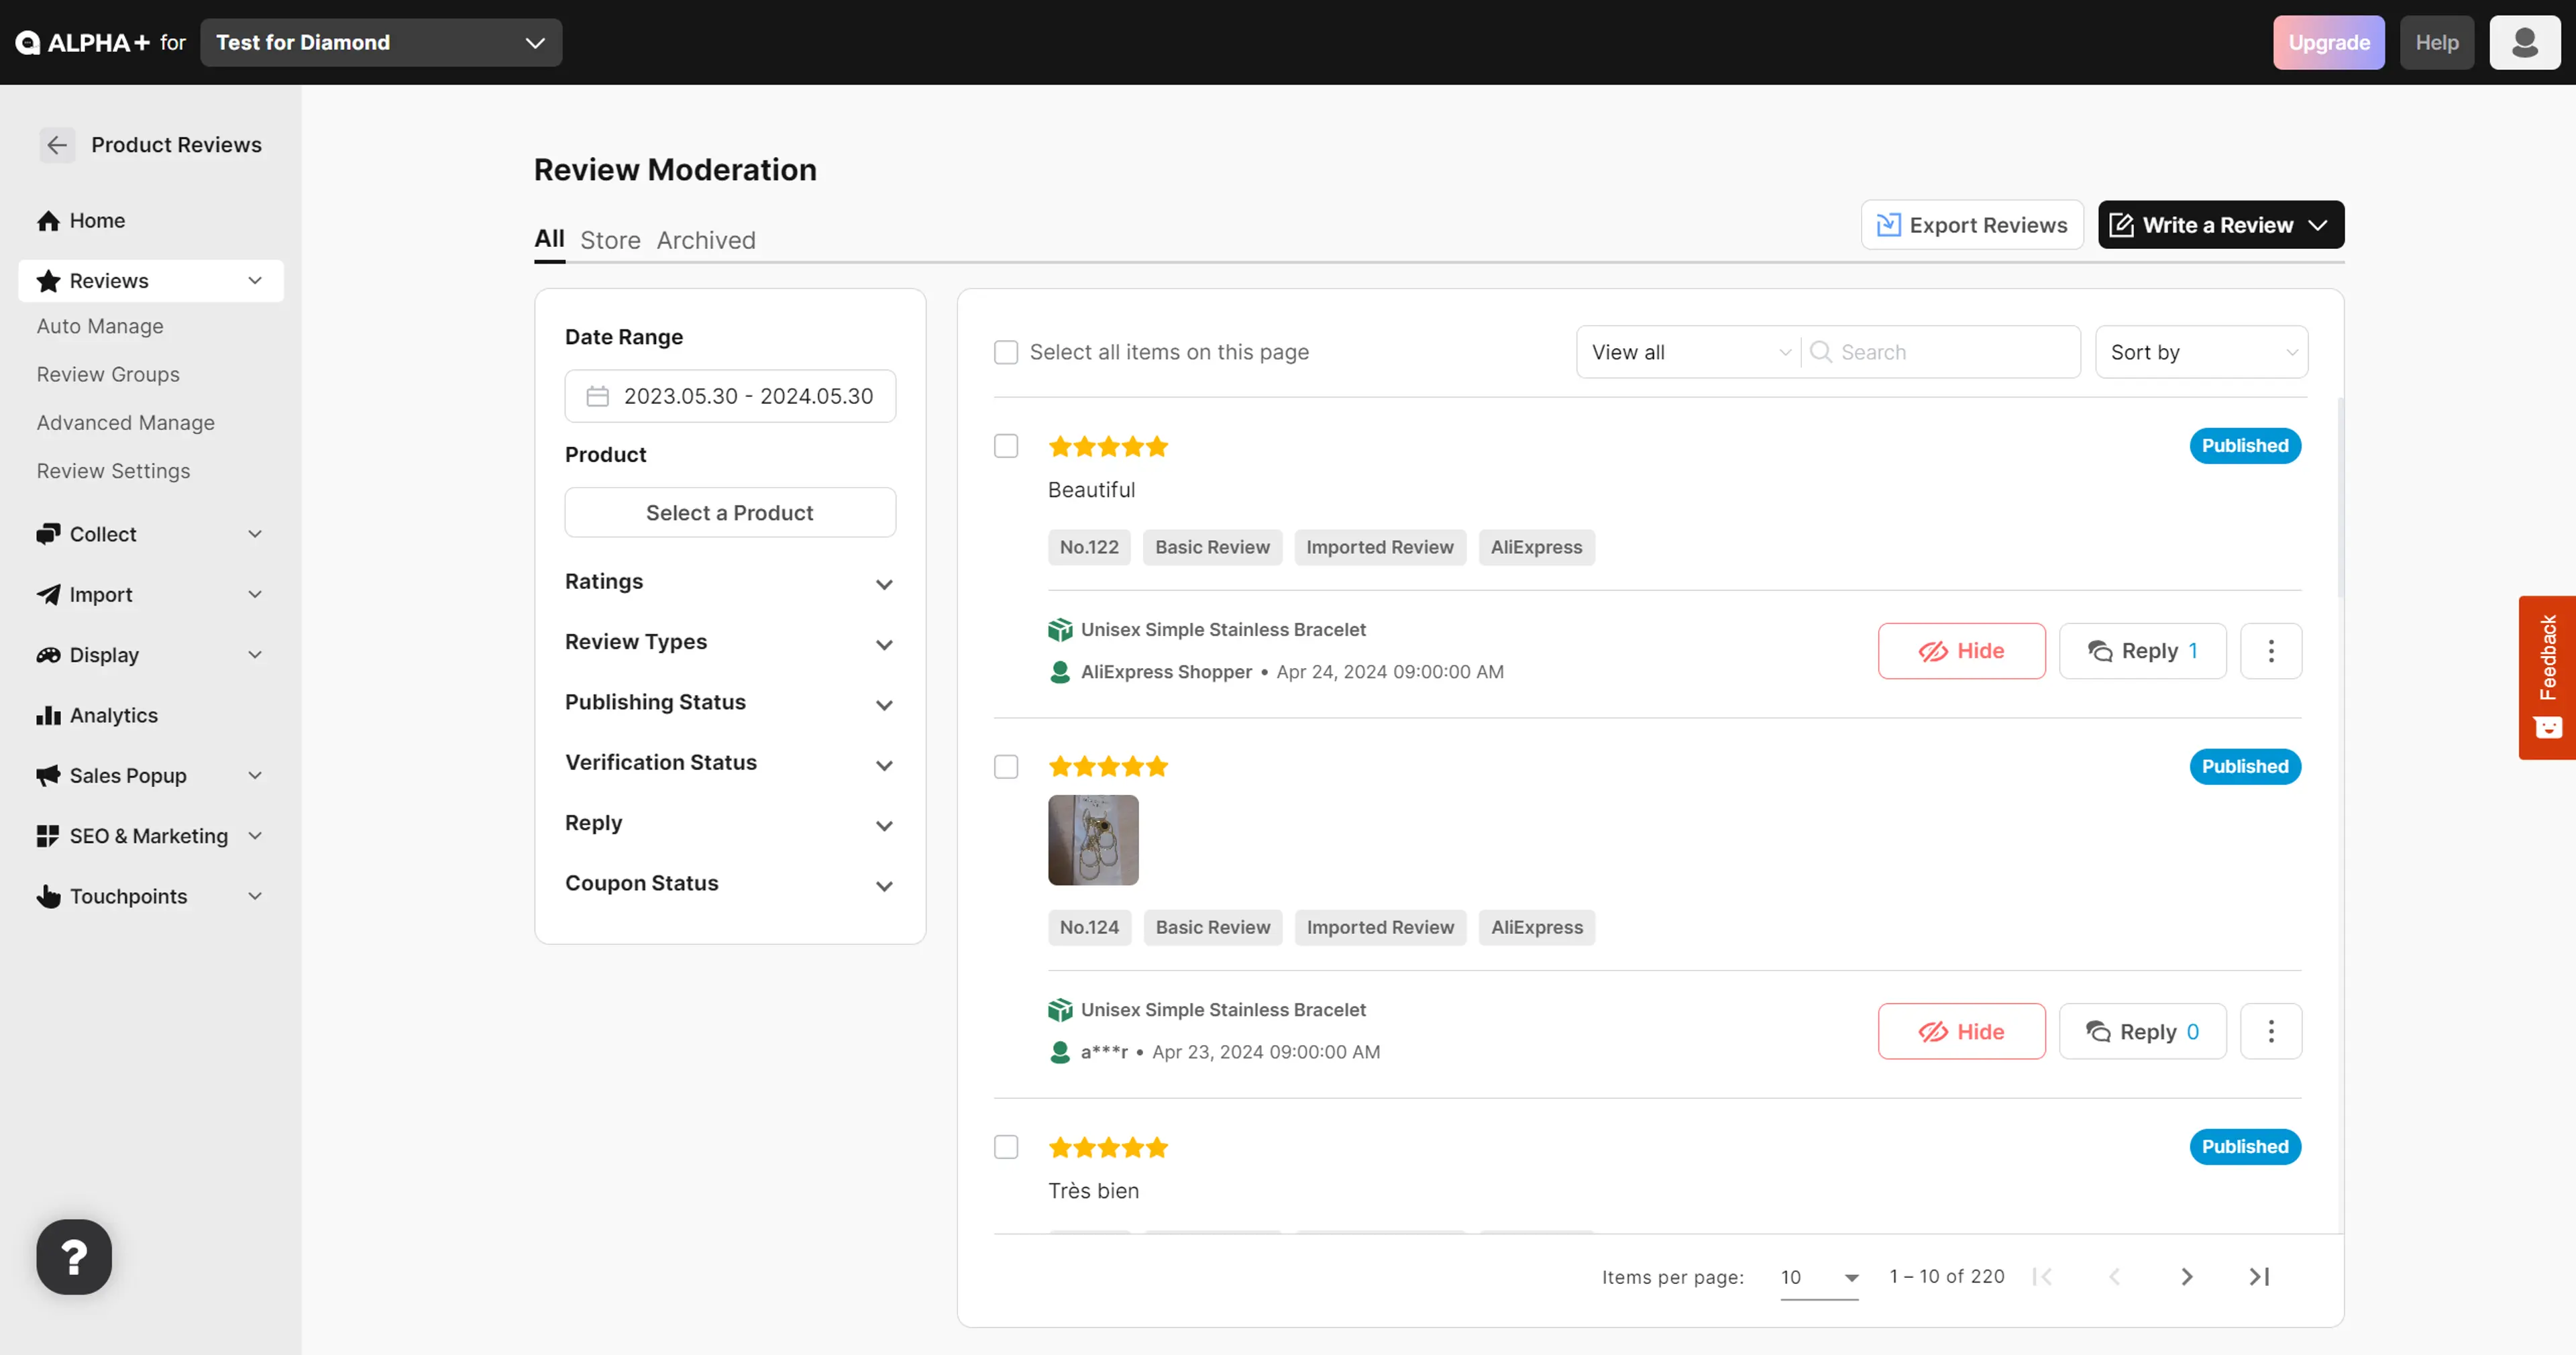Expand the Ratings filter
Image resolution: width=2576 pixels, height=1355 pixels.
729,582
